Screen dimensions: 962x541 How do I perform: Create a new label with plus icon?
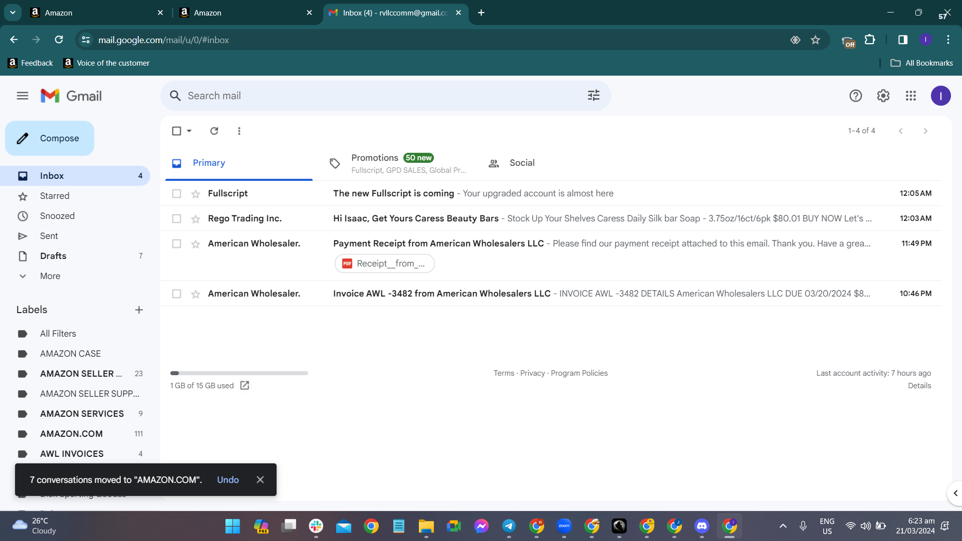(139, 310)
